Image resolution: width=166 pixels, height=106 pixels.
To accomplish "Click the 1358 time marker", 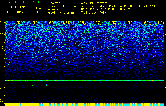I will (x=129, y=23).
